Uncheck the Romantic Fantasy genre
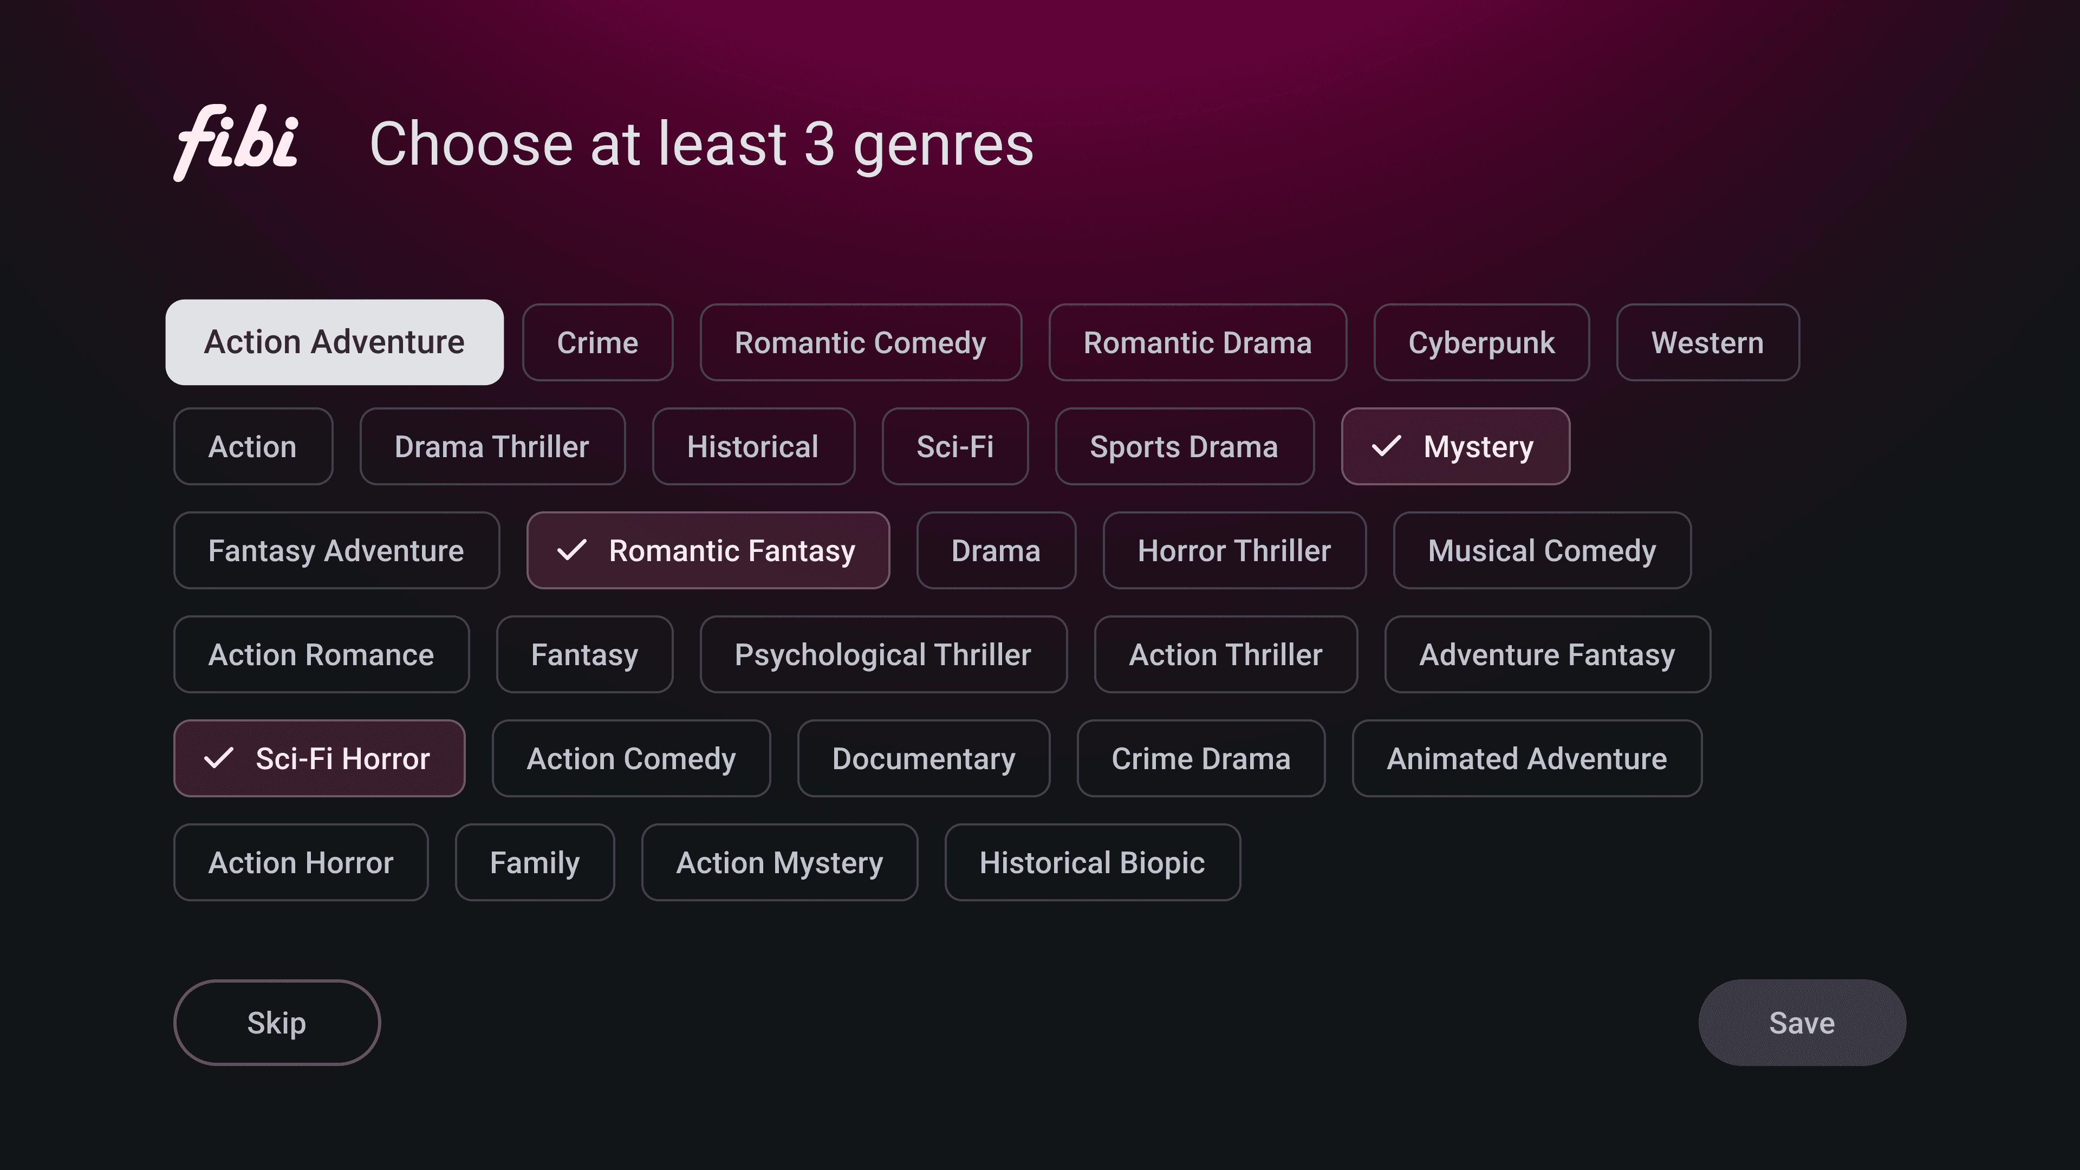2080x1170 pixels. pyautogui.click(x=708, y=551)
